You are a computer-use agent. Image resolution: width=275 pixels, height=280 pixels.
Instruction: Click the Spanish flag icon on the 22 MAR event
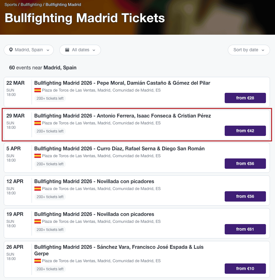click(x=38, y=90)
